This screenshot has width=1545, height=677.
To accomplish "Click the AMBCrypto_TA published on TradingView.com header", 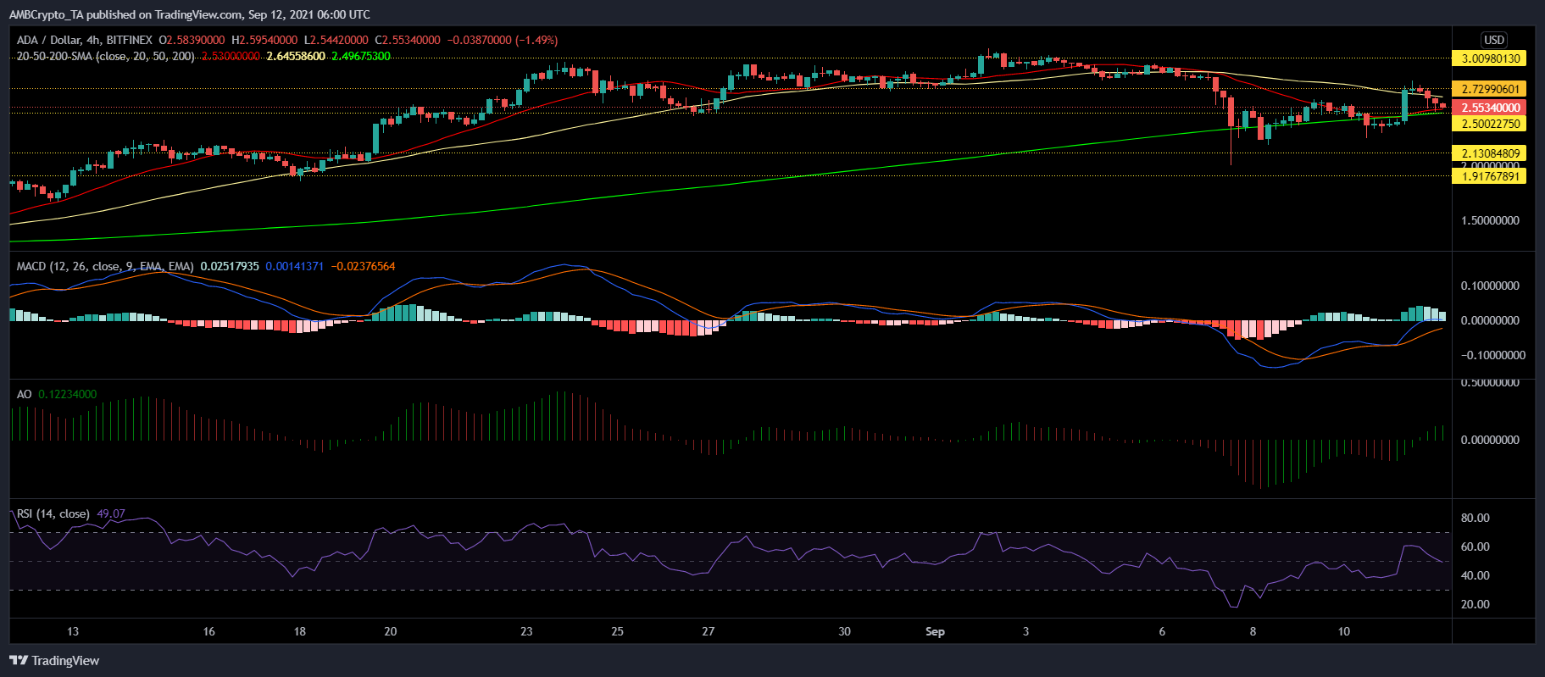I will click(189, 14).
